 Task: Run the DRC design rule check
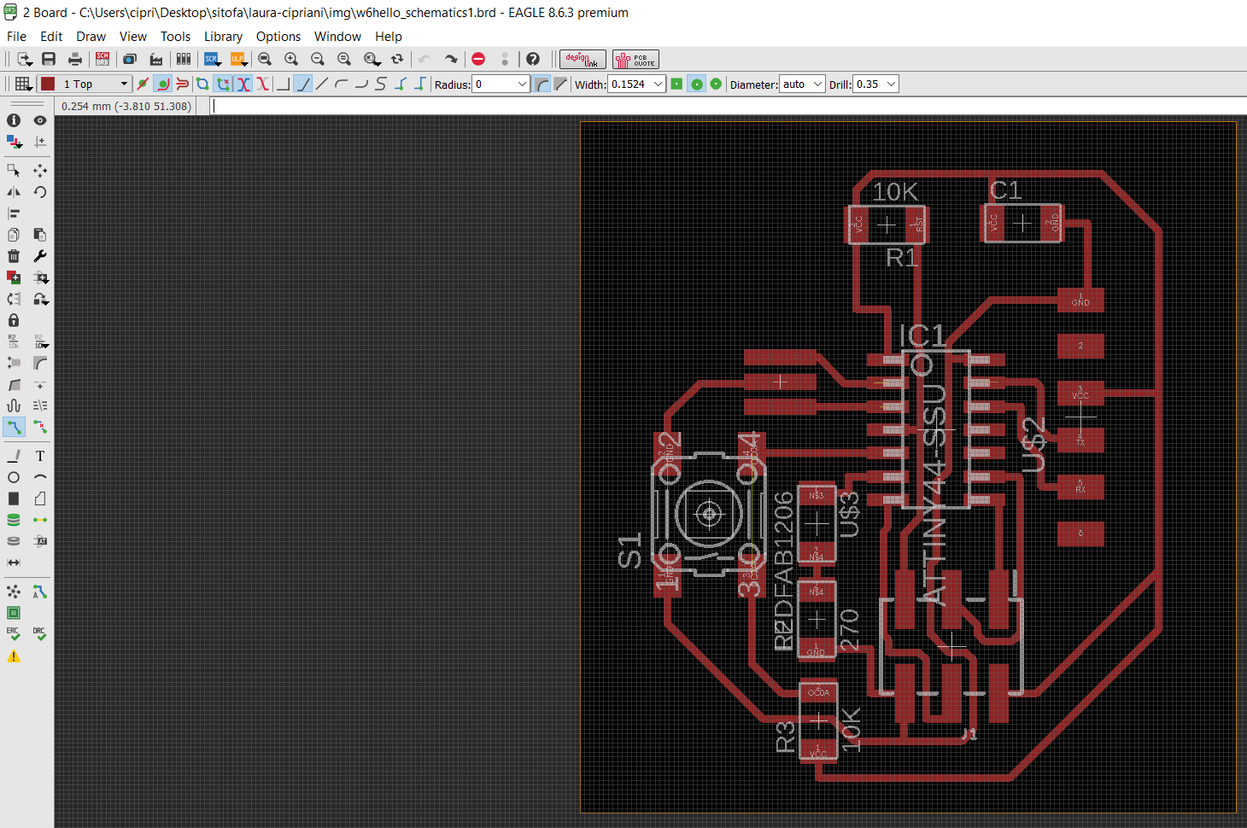(x=40, y=634)
